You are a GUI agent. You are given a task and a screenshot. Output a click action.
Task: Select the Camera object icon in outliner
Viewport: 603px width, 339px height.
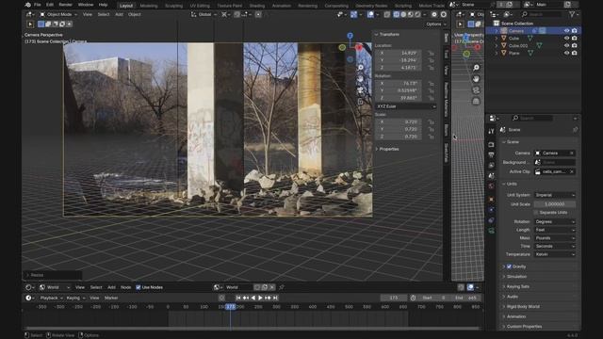[x=504, y=31]
